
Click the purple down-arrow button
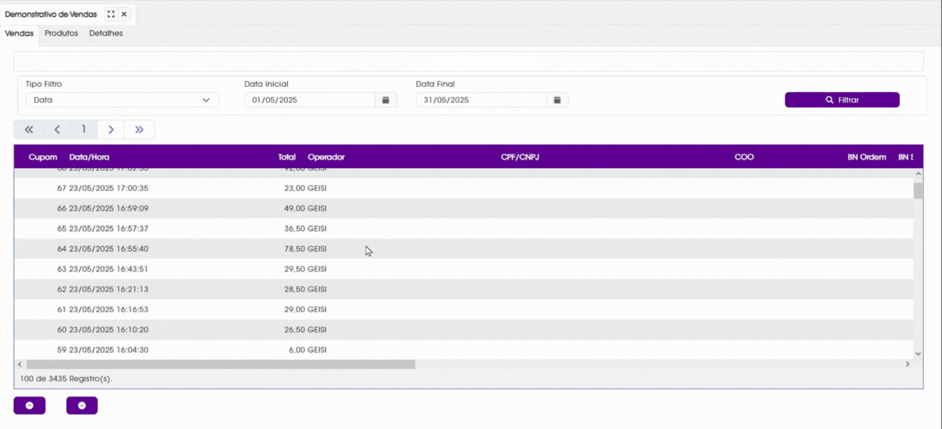coord(82,406)
